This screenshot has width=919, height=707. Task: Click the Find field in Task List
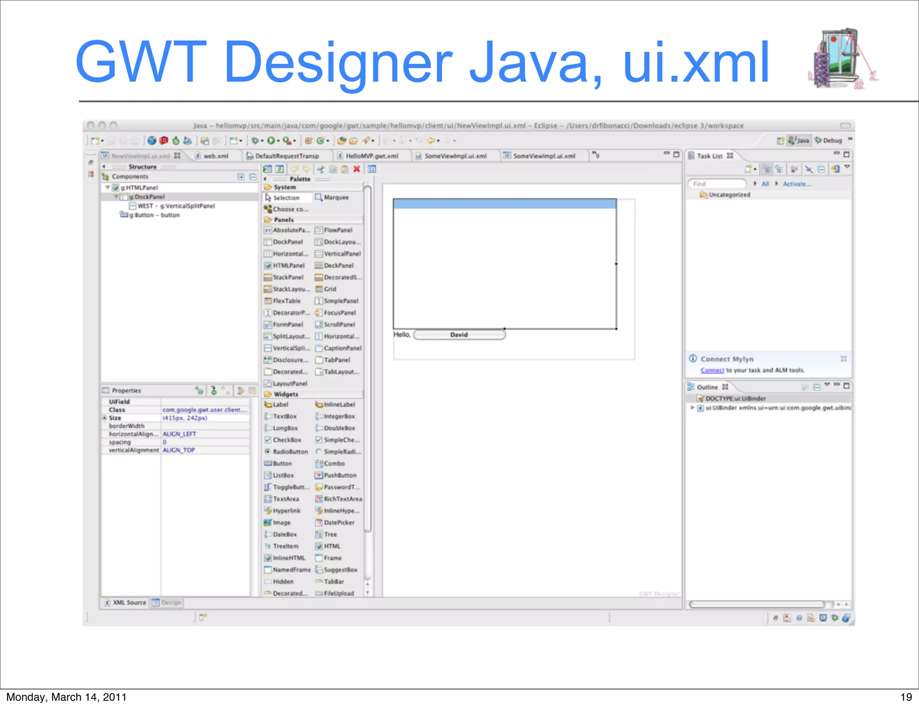[x=717, y=183]
